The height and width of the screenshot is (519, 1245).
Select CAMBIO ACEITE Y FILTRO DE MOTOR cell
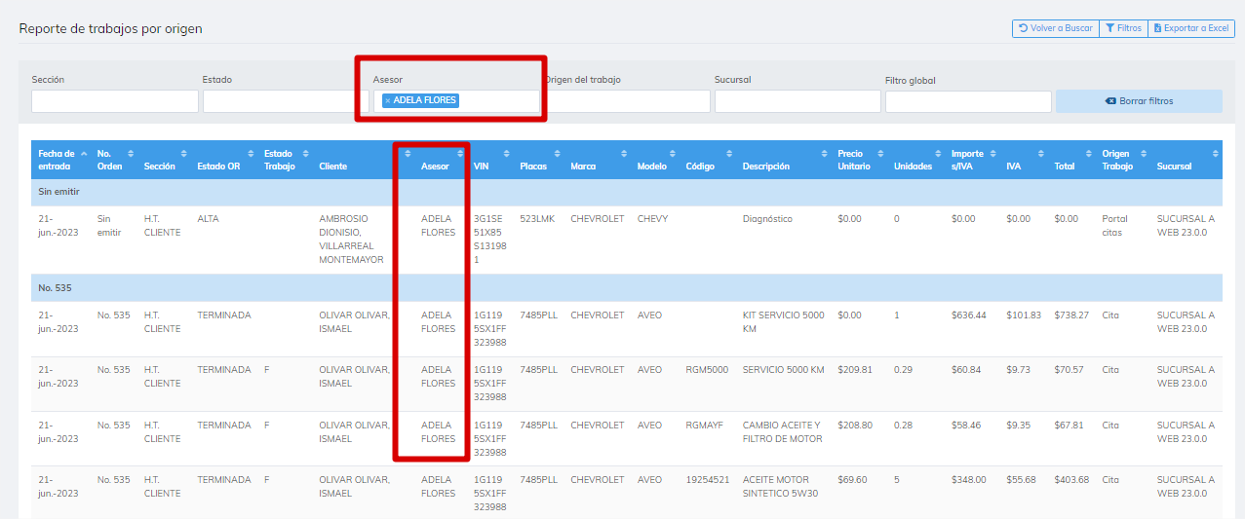[x=782, y=432]
